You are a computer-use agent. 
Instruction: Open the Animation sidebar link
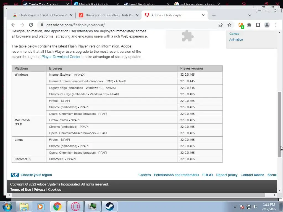click(236, 39)
